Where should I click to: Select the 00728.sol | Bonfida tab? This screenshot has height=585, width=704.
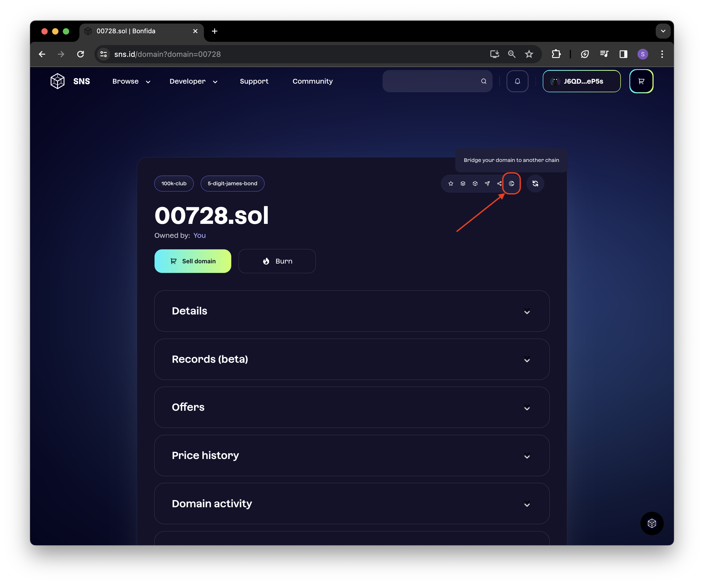coord(141,31)
